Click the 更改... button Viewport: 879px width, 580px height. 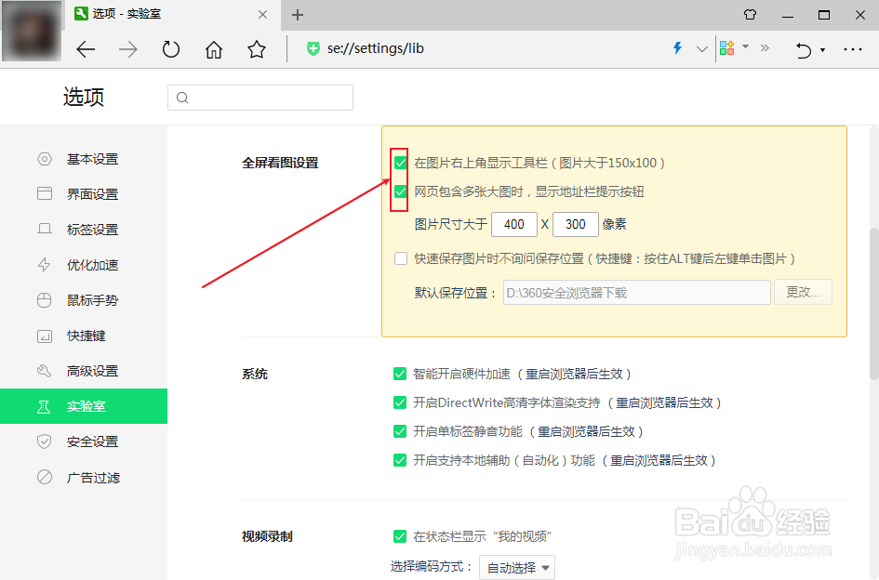803,293
